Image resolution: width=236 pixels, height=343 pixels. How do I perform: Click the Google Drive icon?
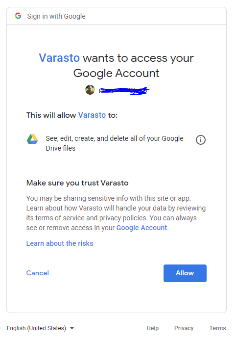coord(32,139)
